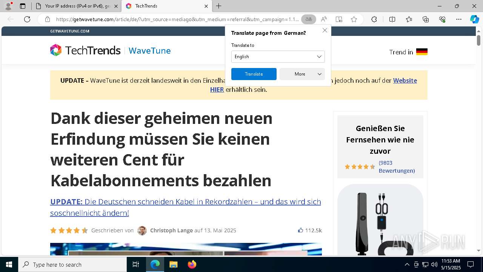Open the network tray icon

click(x=425, y=264)
